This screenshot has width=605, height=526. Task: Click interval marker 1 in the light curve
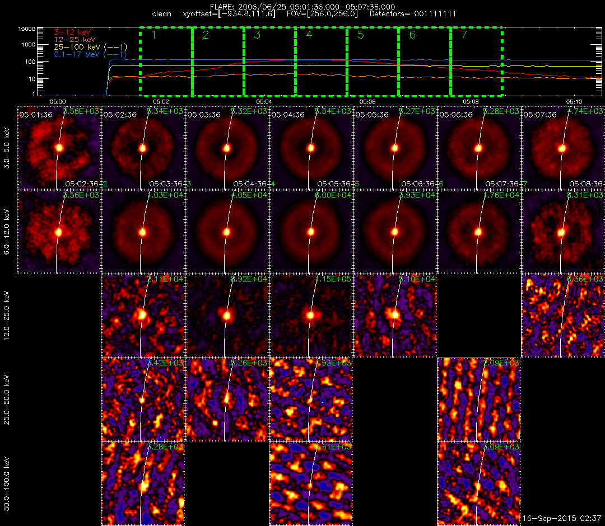(154, 35)
